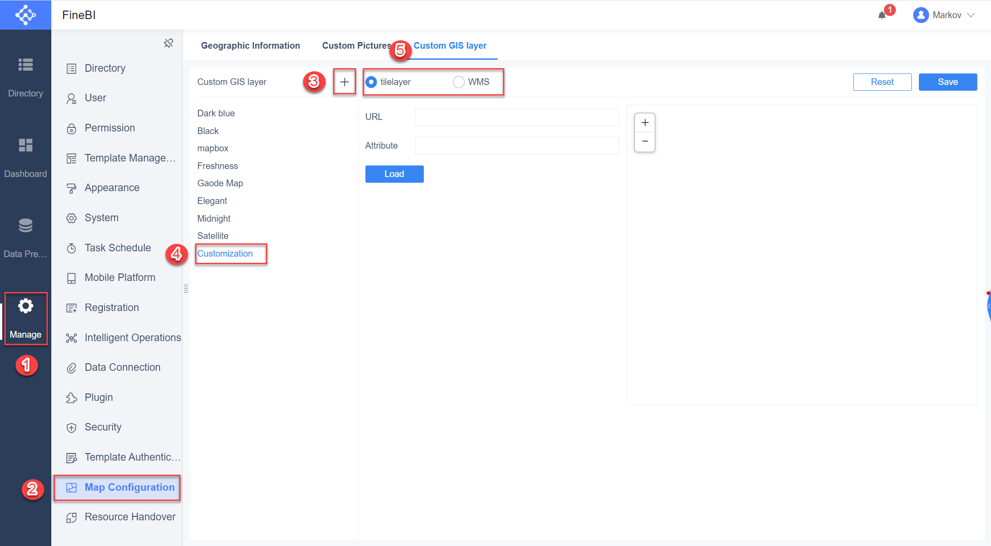
Task: Zoom out on the map preview
Action: [x=645, y=142]
